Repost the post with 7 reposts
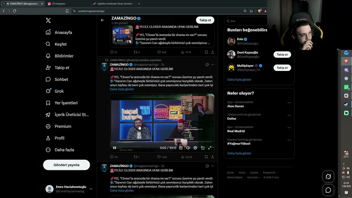The image size is (352, 198). tap(136, 157)
